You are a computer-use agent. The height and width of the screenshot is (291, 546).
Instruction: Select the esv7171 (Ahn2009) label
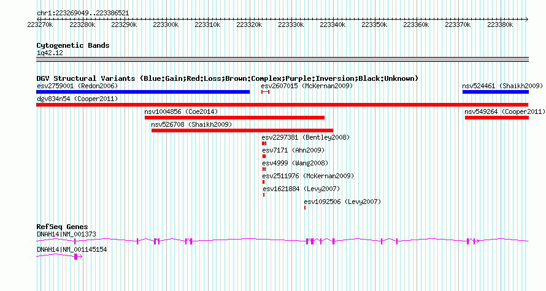[293, 150]
